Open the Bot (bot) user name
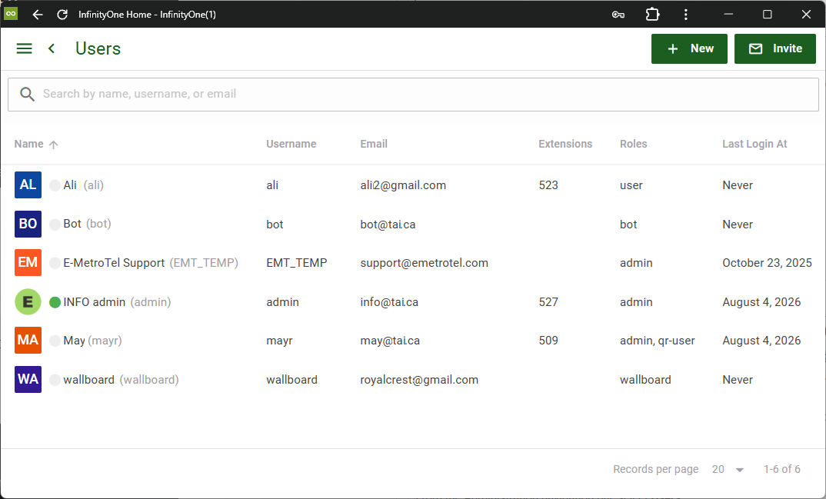This screenshot has height=499, width=826. click(x=87, y=224)
